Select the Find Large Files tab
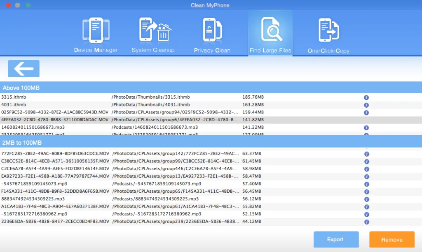 tap(270, 33)
